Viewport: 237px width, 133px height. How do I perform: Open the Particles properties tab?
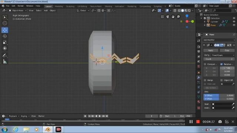[x=199, y=82]
